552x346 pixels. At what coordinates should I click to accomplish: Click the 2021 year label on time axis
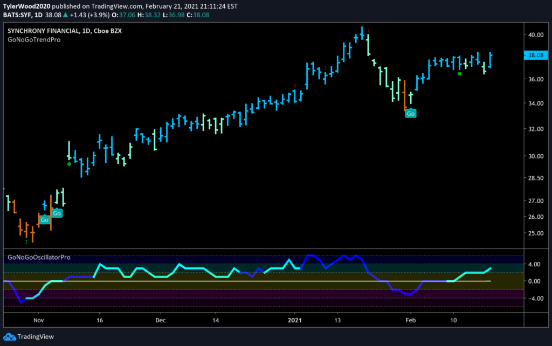[295, 320]
